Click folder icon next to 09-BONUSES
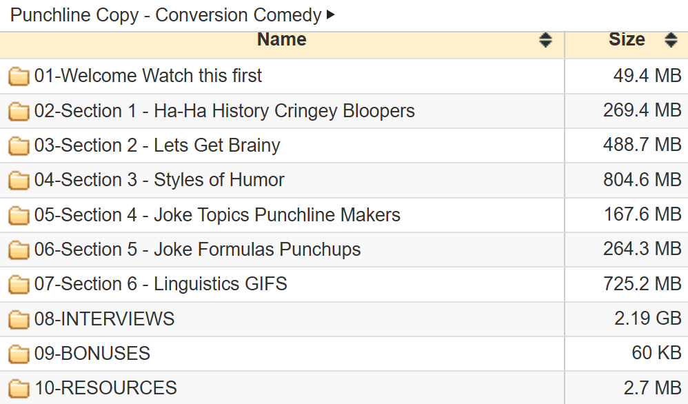The image size is (688, 404). click(19, 354)
